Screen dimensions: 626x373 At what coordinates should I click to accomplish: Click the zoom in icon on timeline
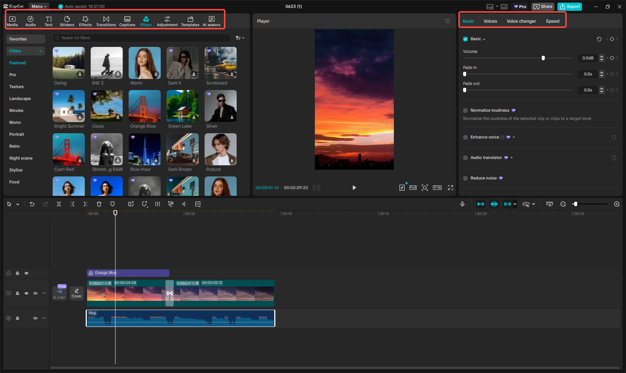pyautogui.click(x=617, y=204)
